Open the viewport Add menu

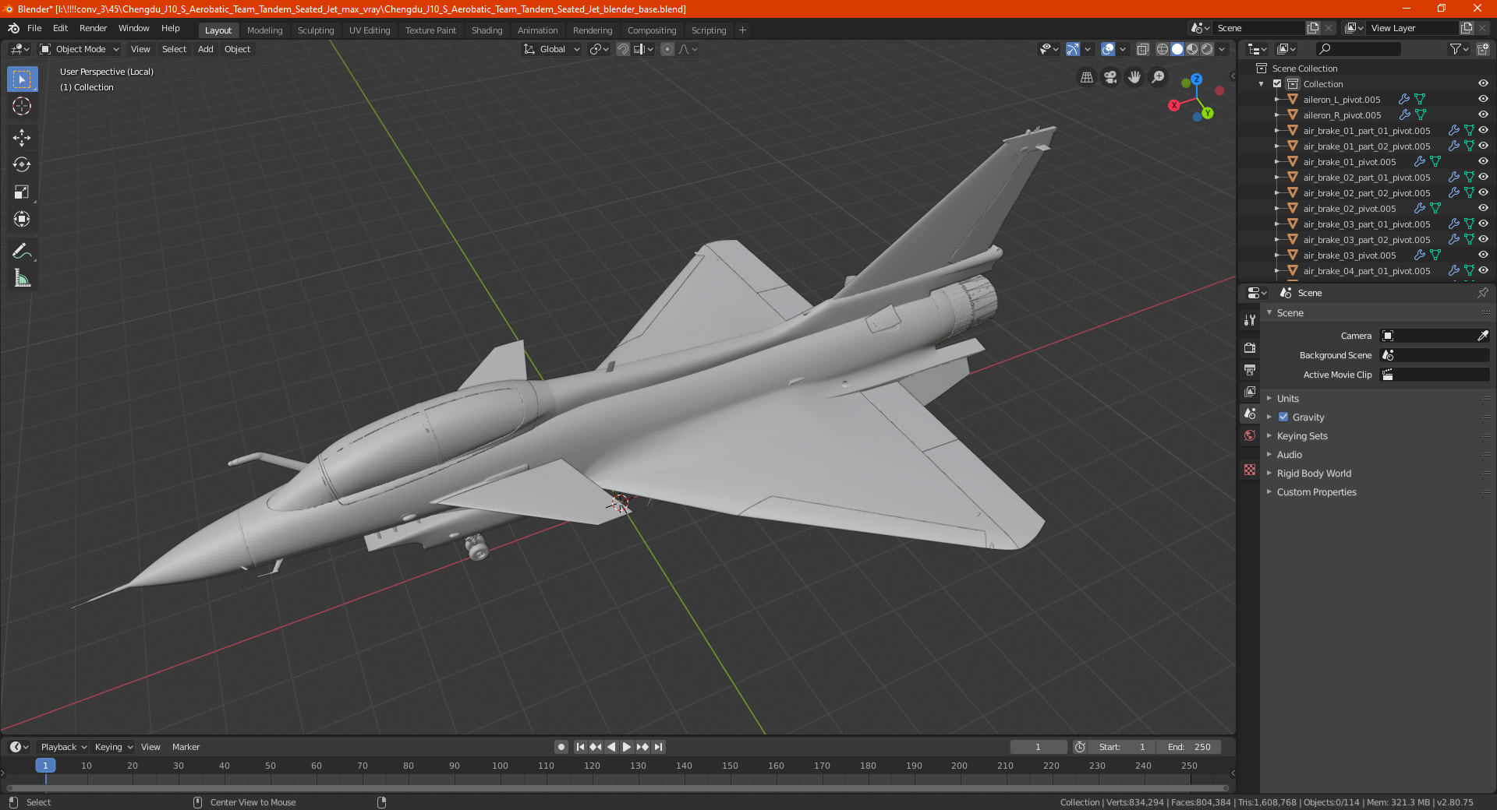[206, 49]
